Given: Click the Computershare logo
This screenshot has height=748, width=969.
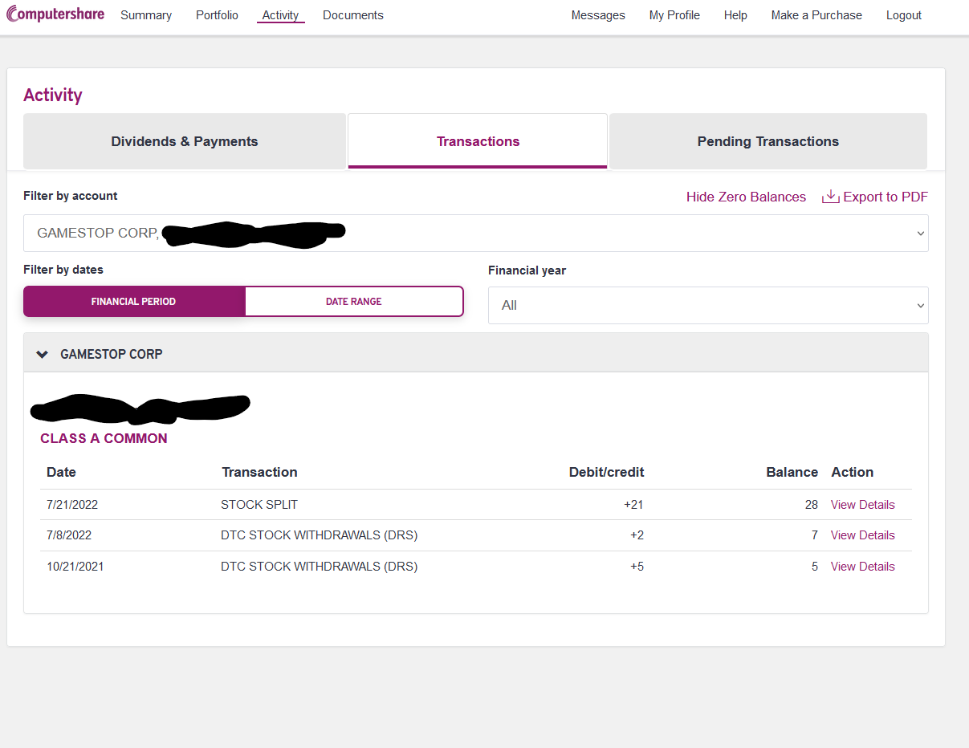Looking at the screenshot, I should (55, 14).
